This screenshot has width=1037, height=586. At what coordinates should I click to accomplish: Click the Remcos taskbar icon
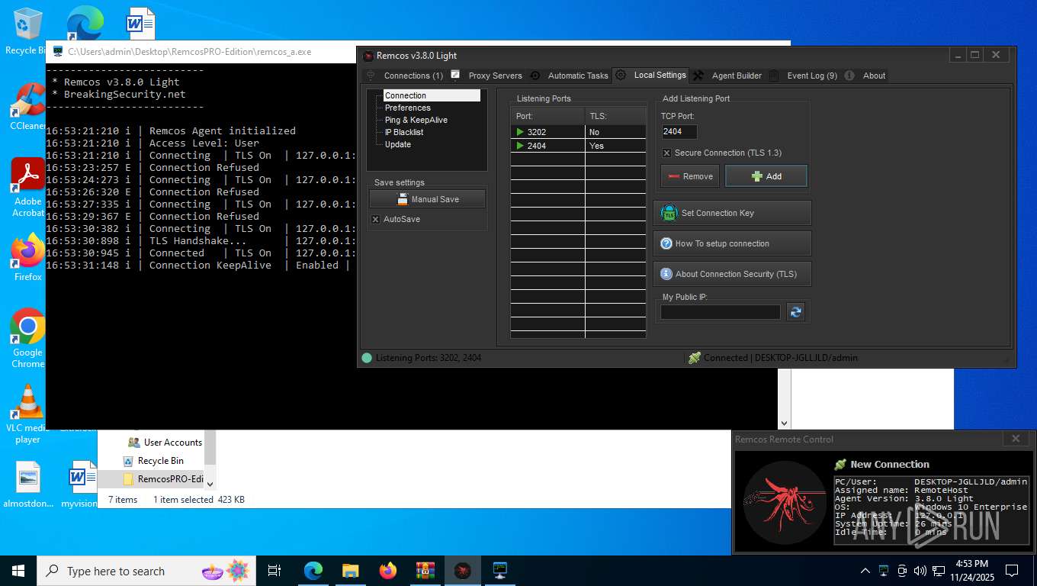coord(463,571)
